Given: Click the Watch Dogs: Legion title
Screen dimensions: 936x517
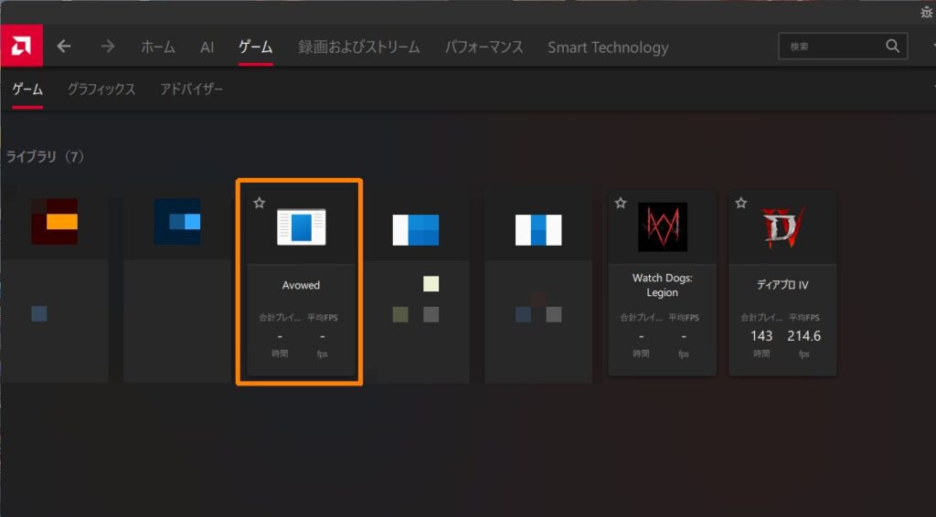Looking at the screenshot, I should click(x=663, y=285).
